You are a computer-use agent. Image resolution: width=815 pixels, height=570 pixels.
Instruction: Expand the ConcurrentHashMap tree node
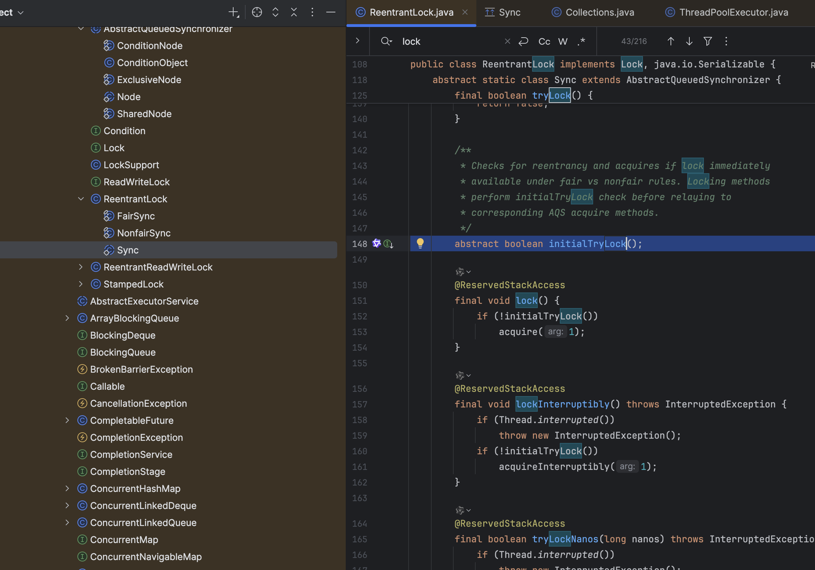pyautogui.click(x=67, y=488)
